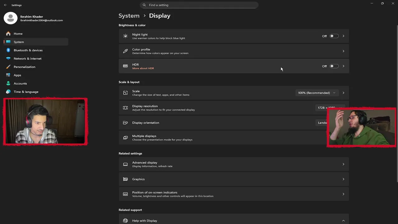Enable the HDR toggle switch
Screen dimensions: 398x224
pos(334,66)
